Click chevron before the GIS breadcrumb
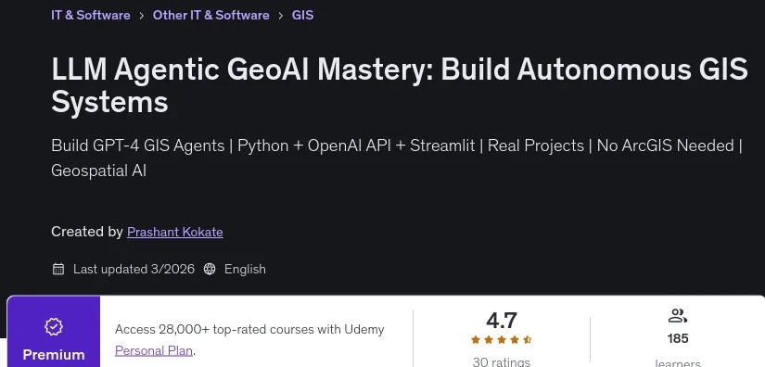 (281, 16)
